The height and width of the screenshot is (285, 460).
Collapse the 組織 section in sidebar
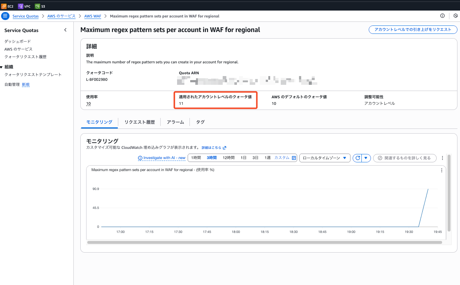pos(1,67)
